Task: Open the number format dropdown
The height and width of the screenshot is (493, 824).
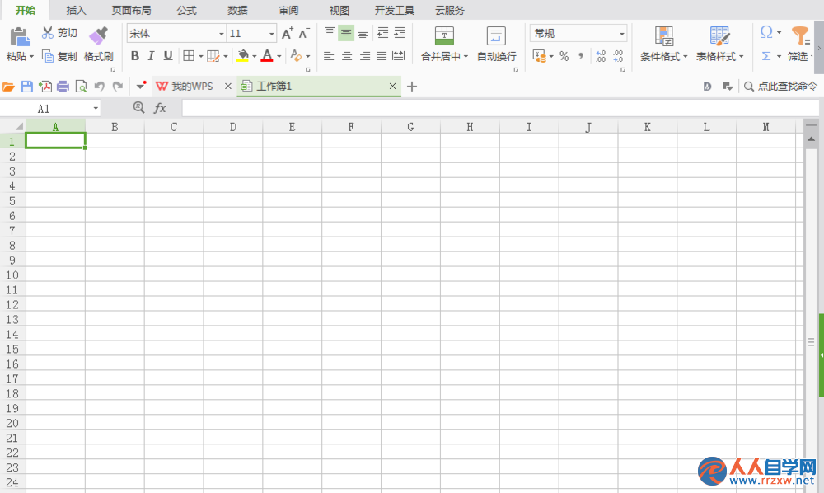Action: [x=621, y=34]
